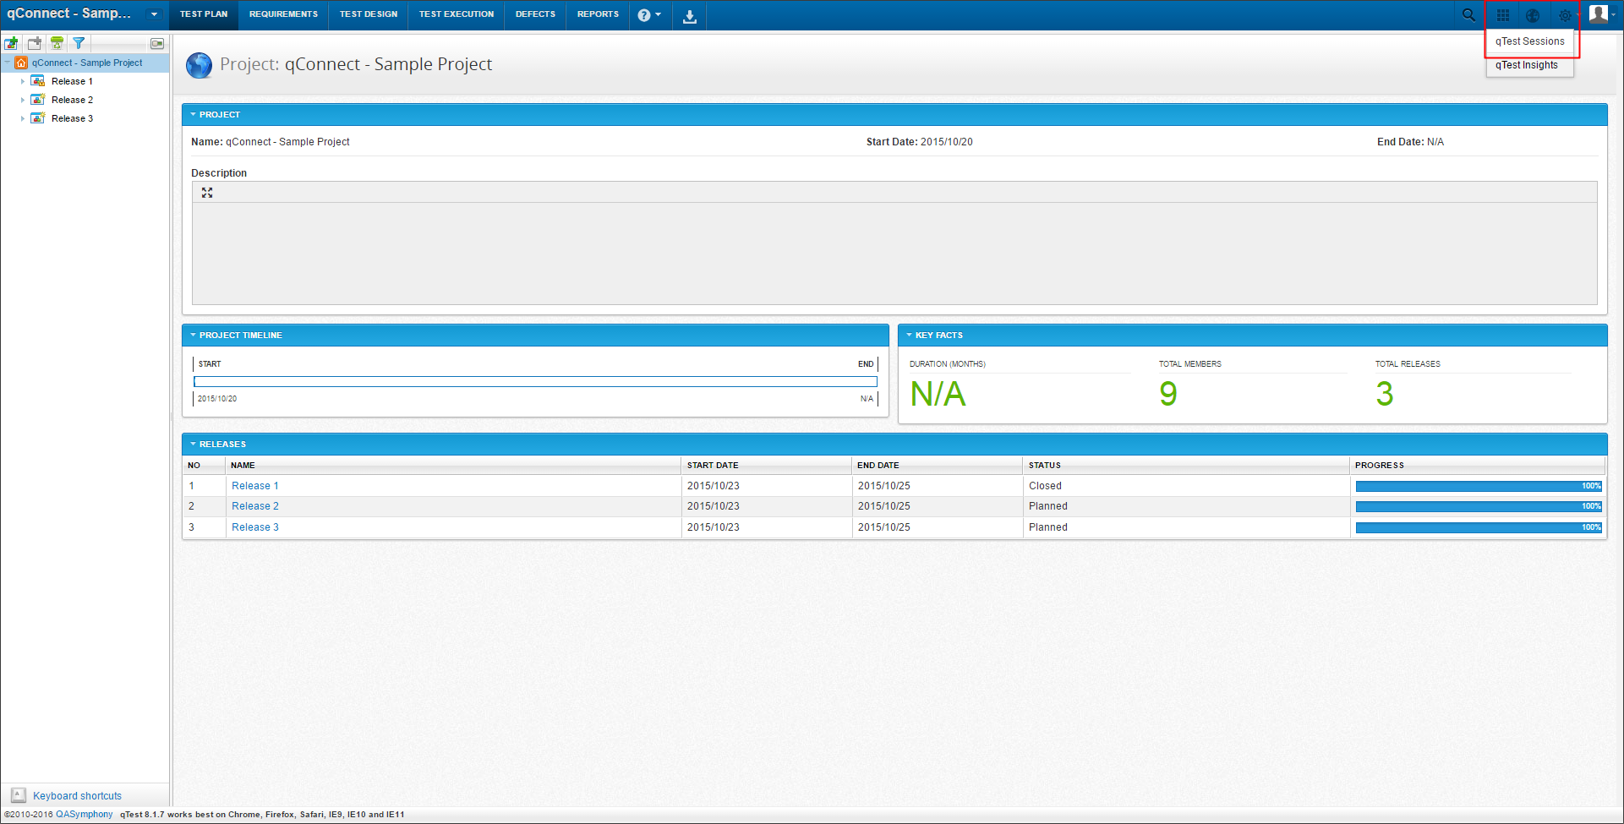Click the nine-grid apps launcher icon
This screenshot has height=824, width=1624.
point(1502,15)
